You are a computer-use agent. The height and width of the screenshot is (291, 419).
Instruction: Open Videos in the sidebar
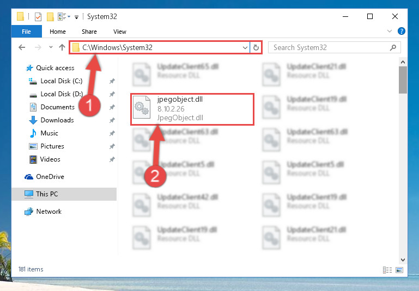pos(45,159)
